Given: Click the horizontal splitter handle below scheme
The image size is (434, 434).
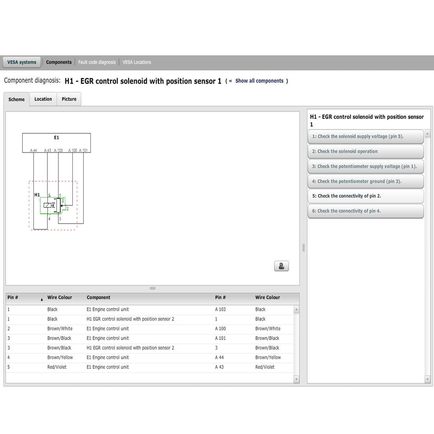Looking at the screenshot, I should [x=153, y=288].
